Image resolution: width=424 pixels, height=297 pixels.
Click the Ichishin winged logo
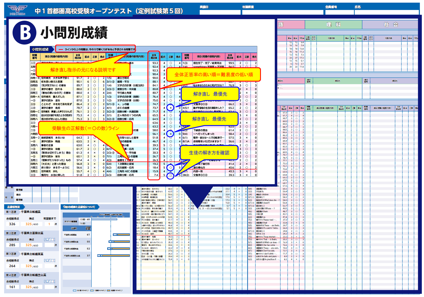pyautogui.click(x=18, y=10)
